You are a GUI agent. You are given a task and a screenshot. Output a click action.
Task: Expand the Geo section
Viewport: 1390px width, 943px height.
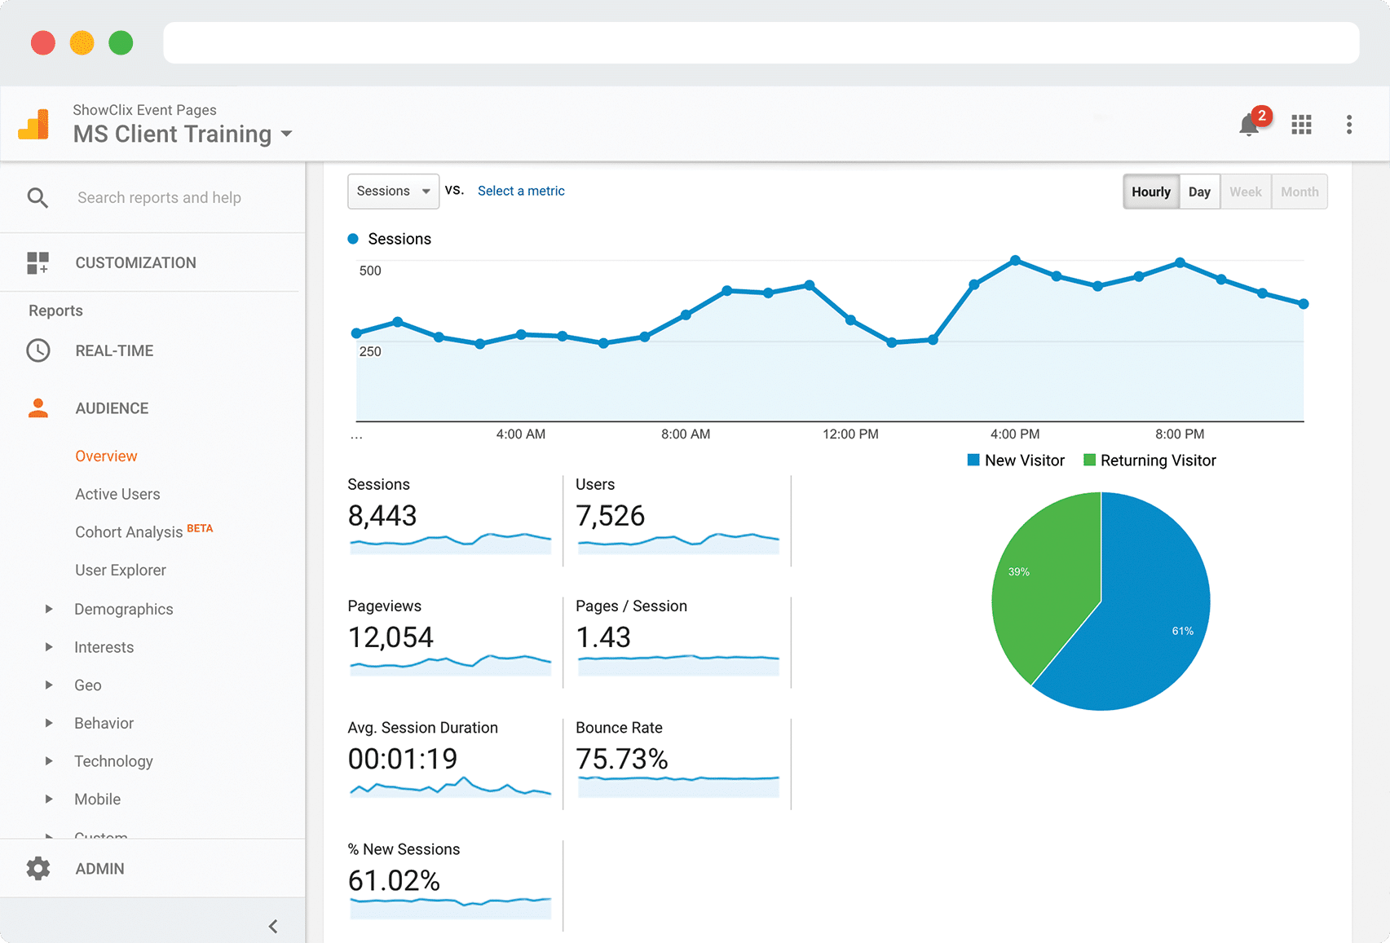tap(49, 685)
